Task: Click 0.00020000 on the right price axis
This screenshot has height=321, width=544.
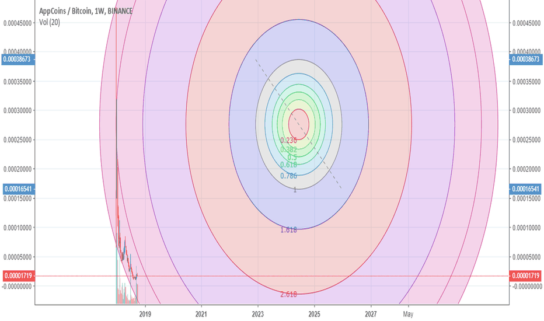Action: pos(526,169)
